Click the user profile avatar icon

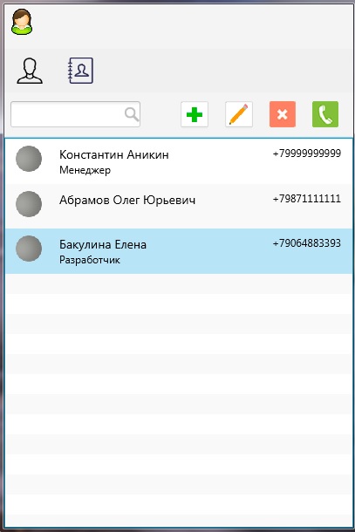[x=22, y=22]
